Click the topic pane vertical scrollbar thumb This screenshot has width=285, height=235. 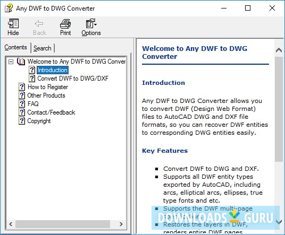click(x=279, y=109)
